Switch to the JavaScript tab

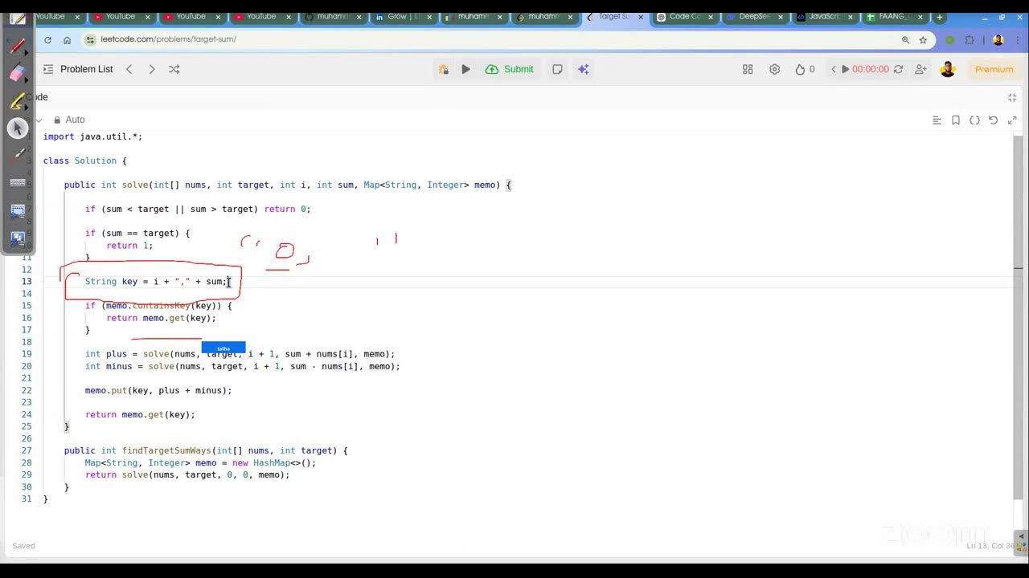(824, 16)
